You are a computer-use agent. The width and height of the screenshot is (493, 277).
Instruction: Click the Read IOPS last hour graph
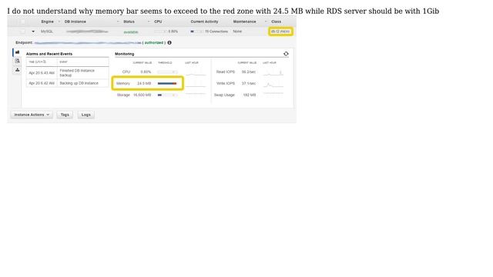[x=273, y=72]
